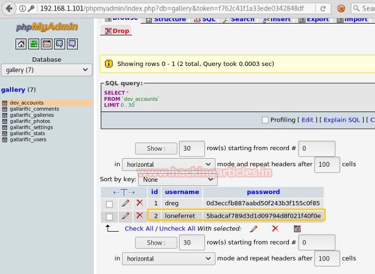Click the phpMyAdmin Home icon
The image size is (375, 274).
(21, 44)
